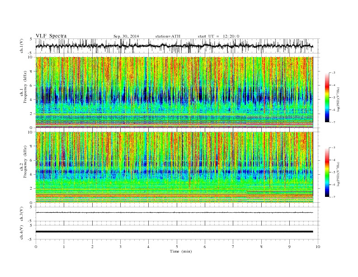358x277 pixels.
Task: Click the "station=ATH" header label
Action: pyautogui.click(x=168, y=36)
